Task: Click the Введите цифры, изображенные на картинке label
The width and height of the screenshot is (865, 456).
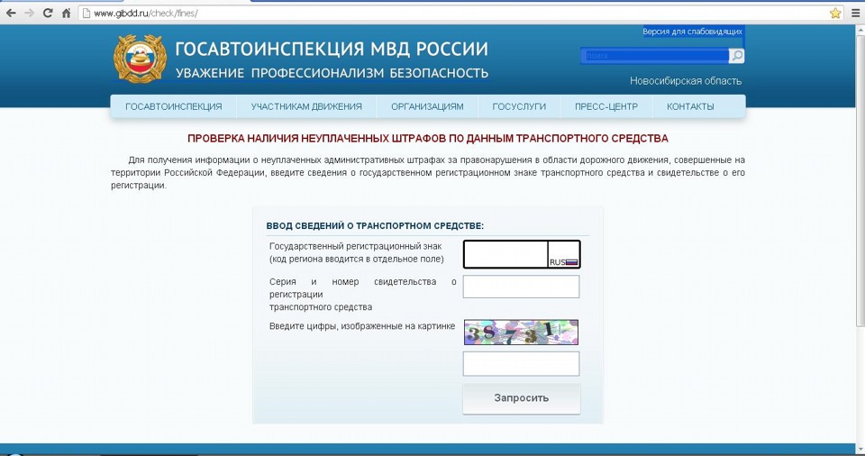Action: click(x=362, y=326)
